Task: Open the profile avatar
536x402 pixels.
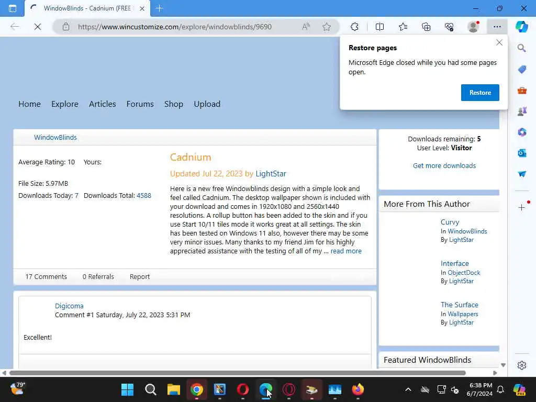Action: coord(473,27)
